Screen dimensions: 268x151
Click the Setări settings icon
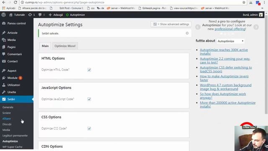[4, 99]
